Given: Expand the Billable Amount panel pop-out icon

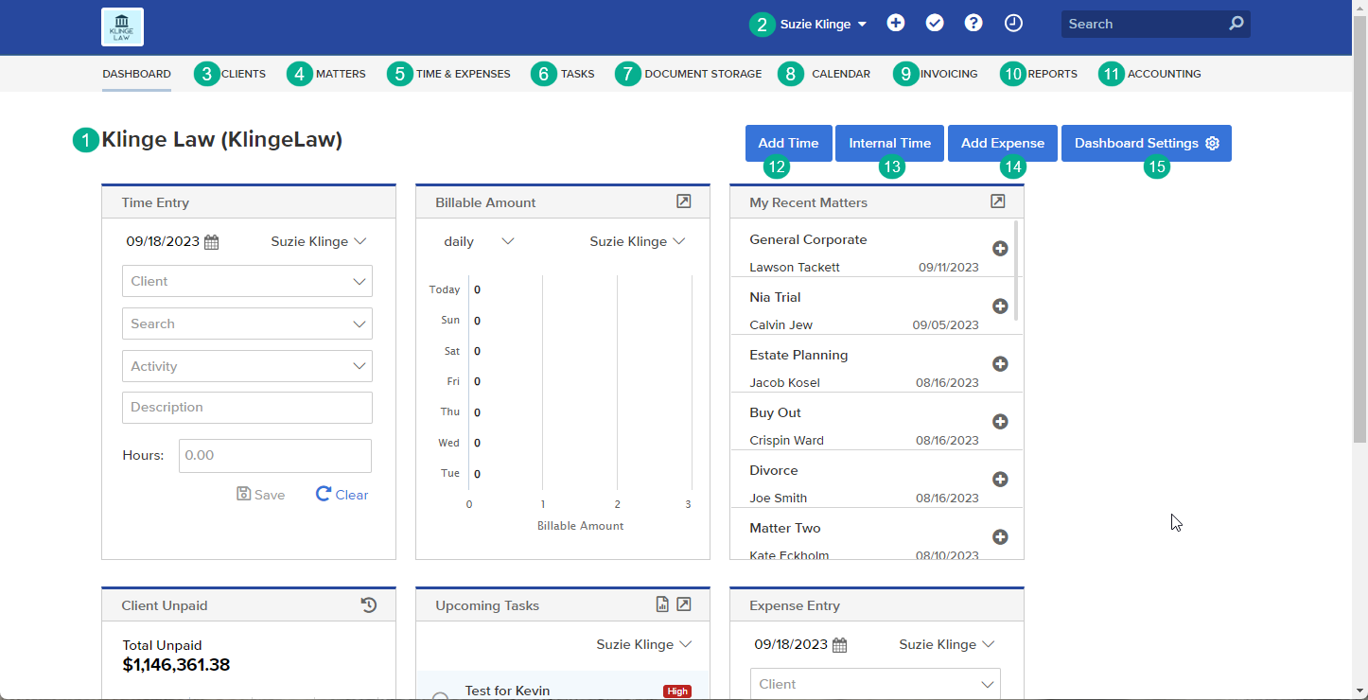Looking at the screenshot, I should click(684, 201).
